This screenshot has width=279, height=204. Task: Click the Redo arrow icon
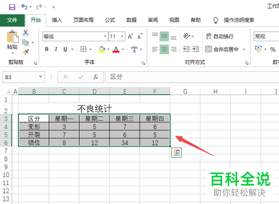pyautogui.click(x=39, y=7)
